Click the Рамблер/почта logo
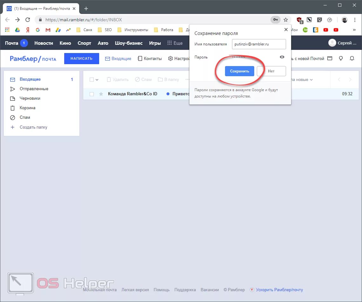Screen dimensions: 362x302 33,59
